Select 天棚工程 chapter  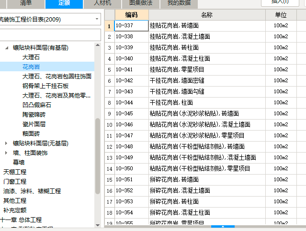pos(15,172)
